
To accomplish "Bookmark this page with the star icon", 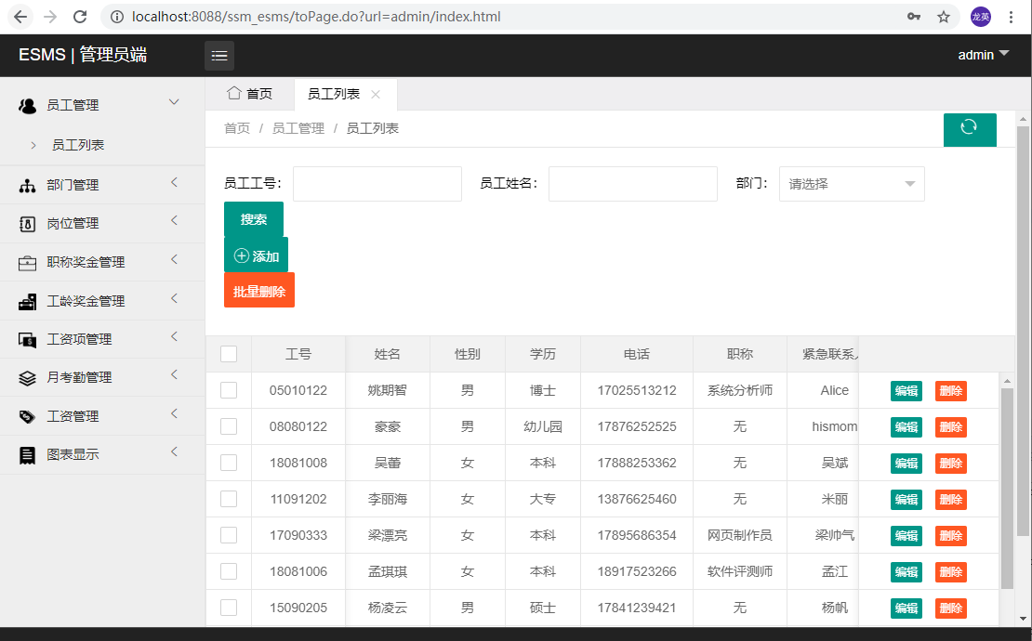I will coord(944,17).
